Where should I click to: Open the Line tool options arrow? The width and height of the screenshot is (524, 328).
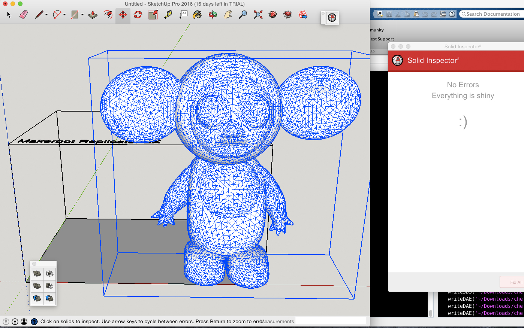(x=46, y=14)
